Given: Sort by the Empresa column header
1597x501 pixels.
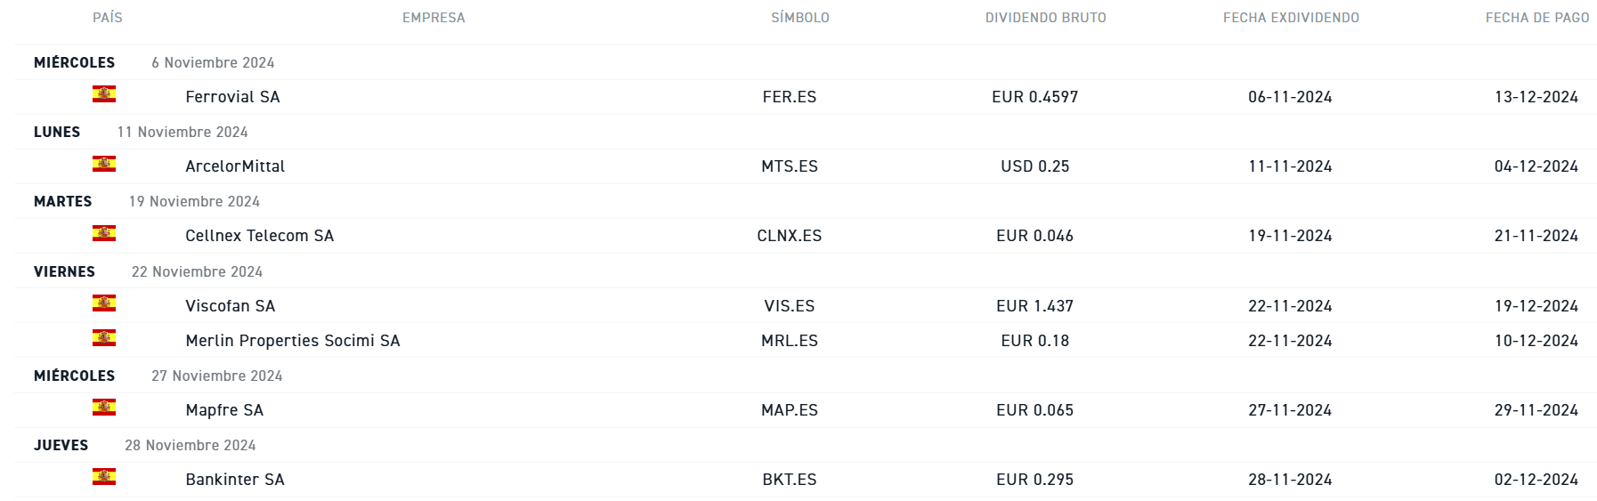Looking at the screenshot, I should (434, 18).
